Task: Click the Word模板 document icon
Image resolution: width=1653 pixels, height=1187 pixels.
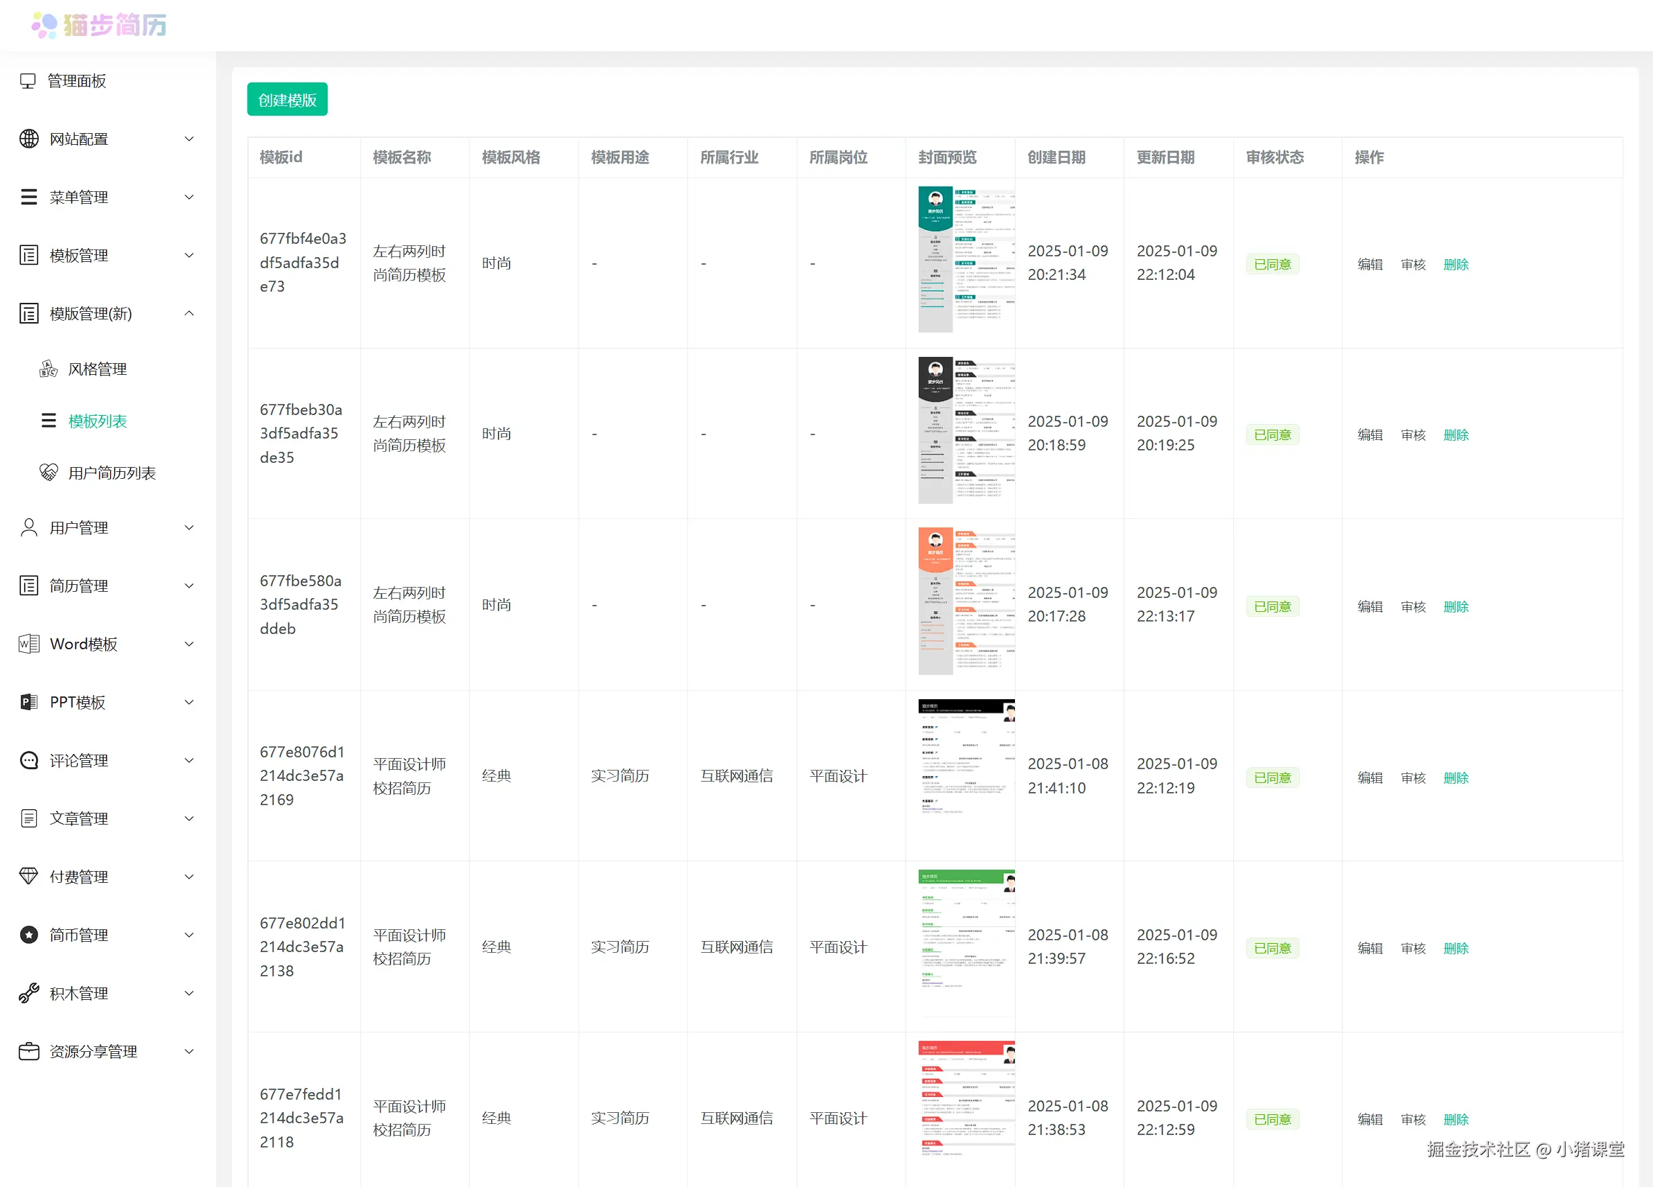Action: [28, 644]
